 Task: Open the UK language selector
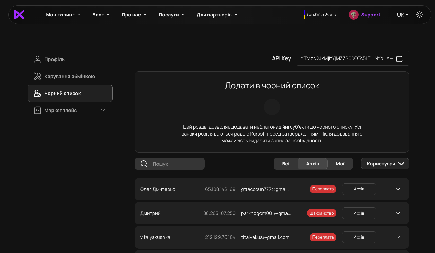[403, 15]
